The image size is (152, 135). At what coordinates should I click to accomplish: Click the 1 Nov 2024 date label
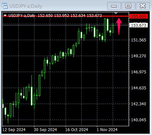[x=107, y=130]
